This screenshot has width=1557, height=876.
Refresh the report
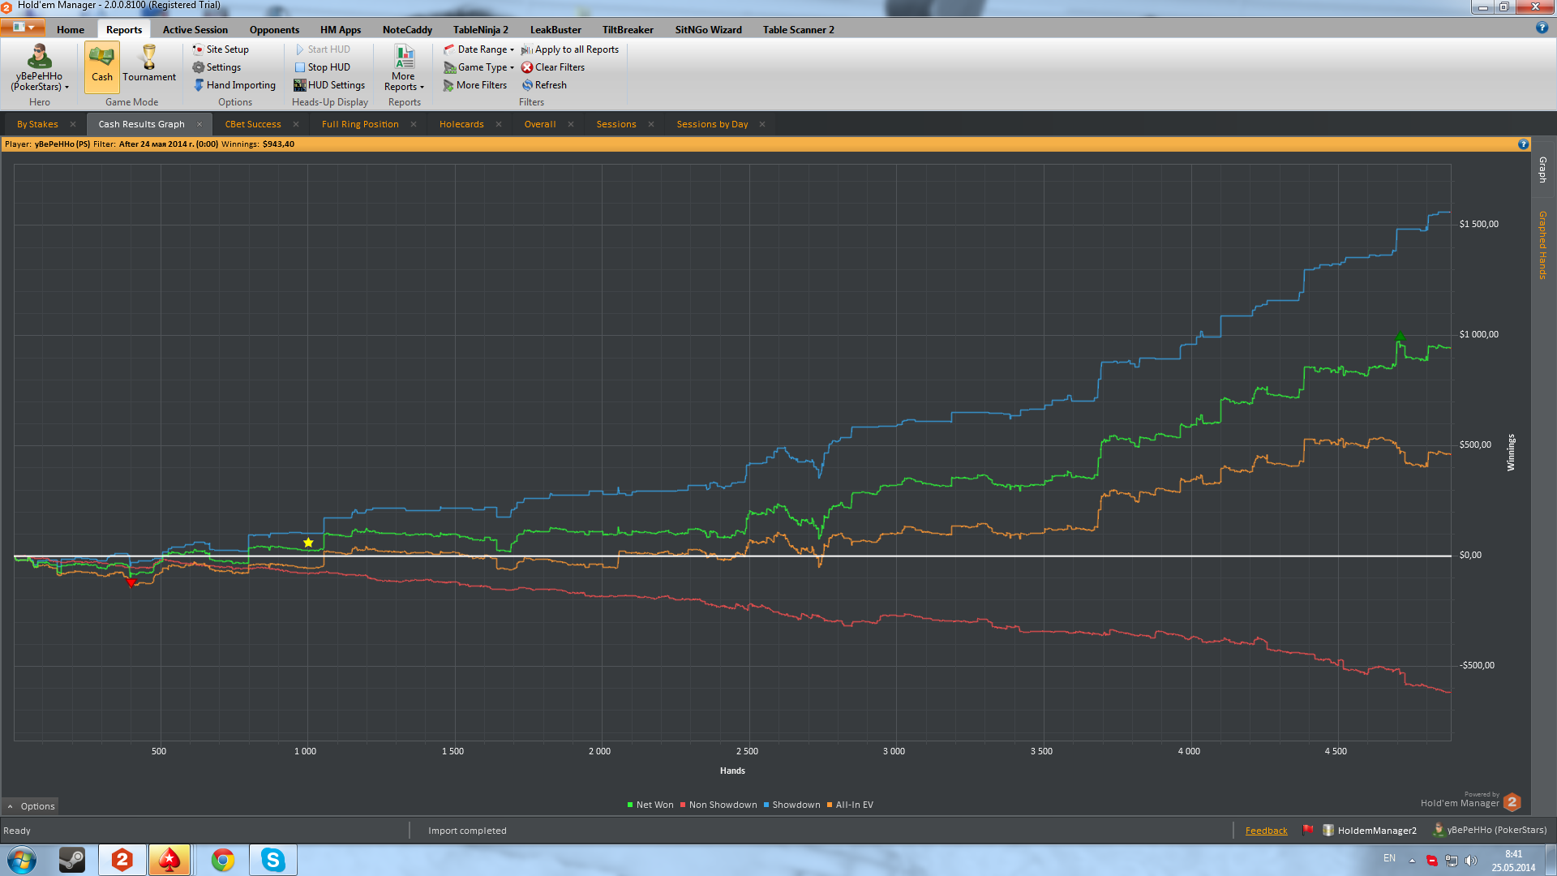click(x=544, y=85)
